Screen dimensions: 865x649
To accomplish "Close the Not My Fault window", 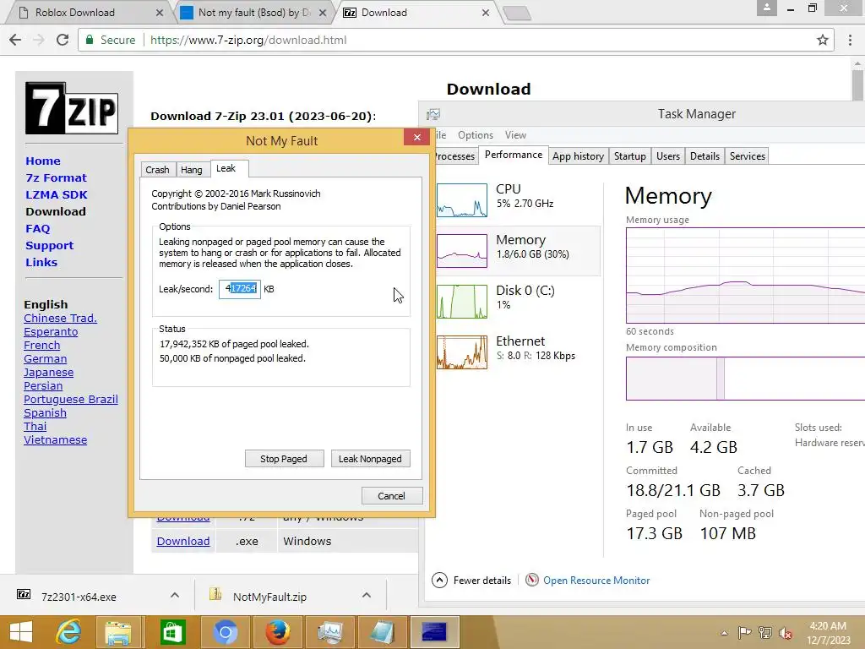I will click(x=417, y=137).
